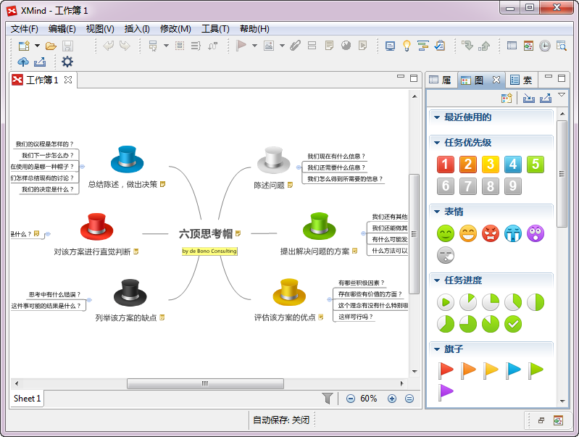Click the fit-to-window zoom button
The image size is (579, 437).
click(409, 399)
